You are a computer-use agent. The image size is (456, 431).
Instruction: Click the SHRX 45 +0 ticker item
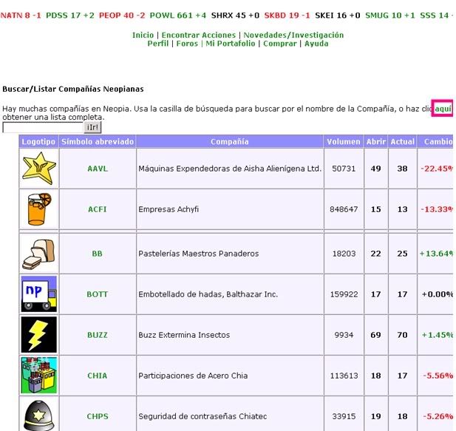point(235,16)
